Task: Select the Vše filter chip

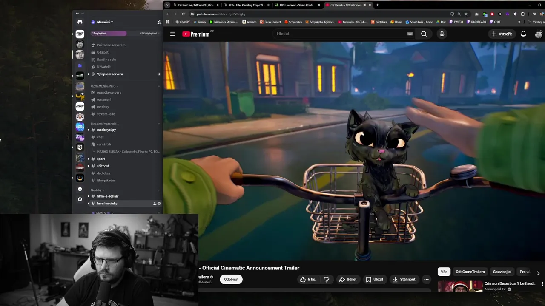Action: click(444, 272)
